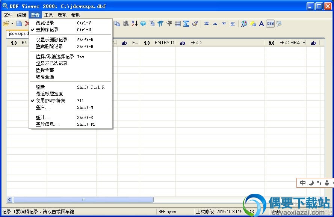Click the blue speech bubble toolbar icon

[143, 23]
